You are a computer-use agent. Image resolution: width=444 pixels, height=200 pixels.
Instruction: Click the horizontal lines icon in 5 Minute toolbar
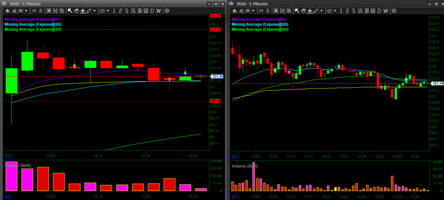point(35,10)
